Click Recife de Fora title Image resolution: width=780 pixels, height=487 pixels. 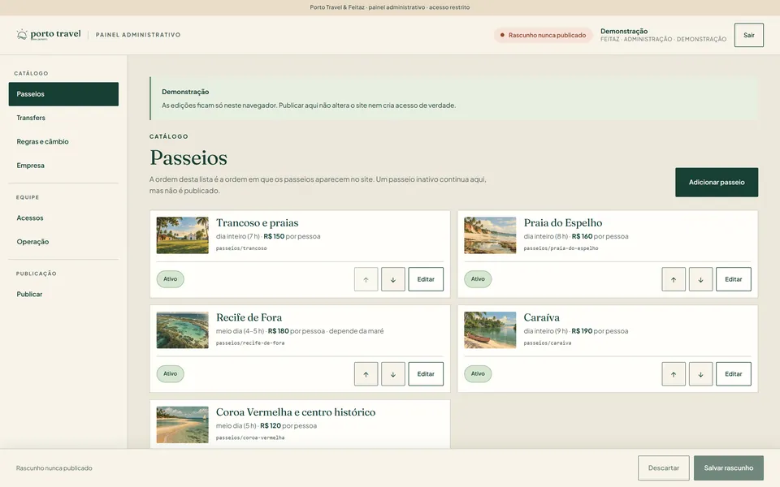pos(249,317)
